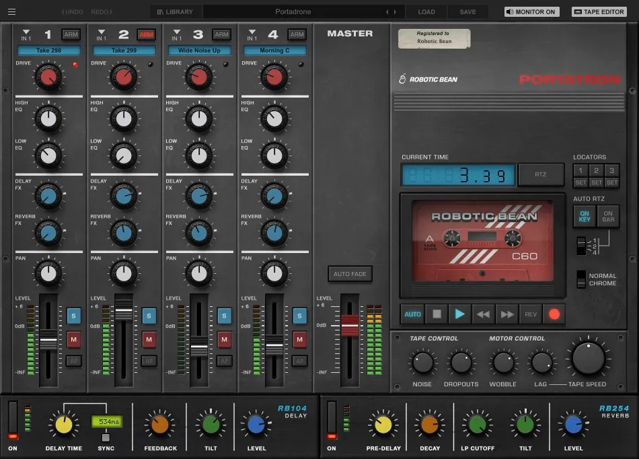
Task: Click channel 2 PAN knob
Action: (x=124, y=273)
